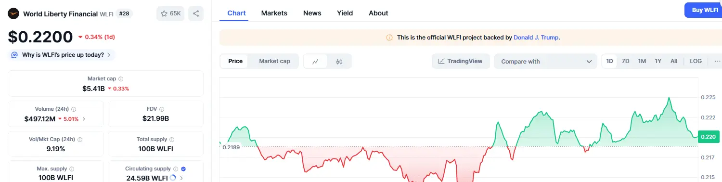
Task: Click Why is WLFI's price up today
Action: [63, 55]
